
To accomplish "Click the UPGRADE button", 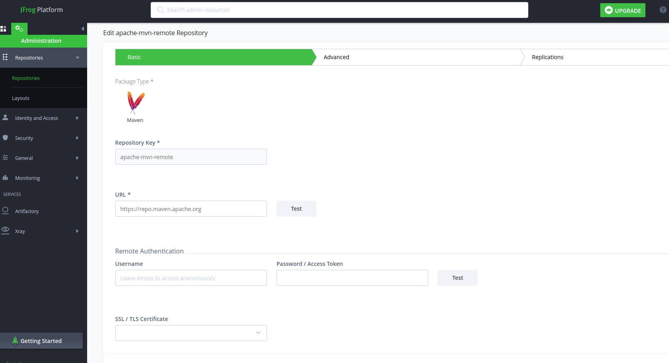I will (623, 10).
